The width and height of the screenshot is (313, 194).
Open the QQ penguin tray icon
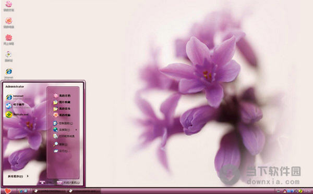point(285,191)
